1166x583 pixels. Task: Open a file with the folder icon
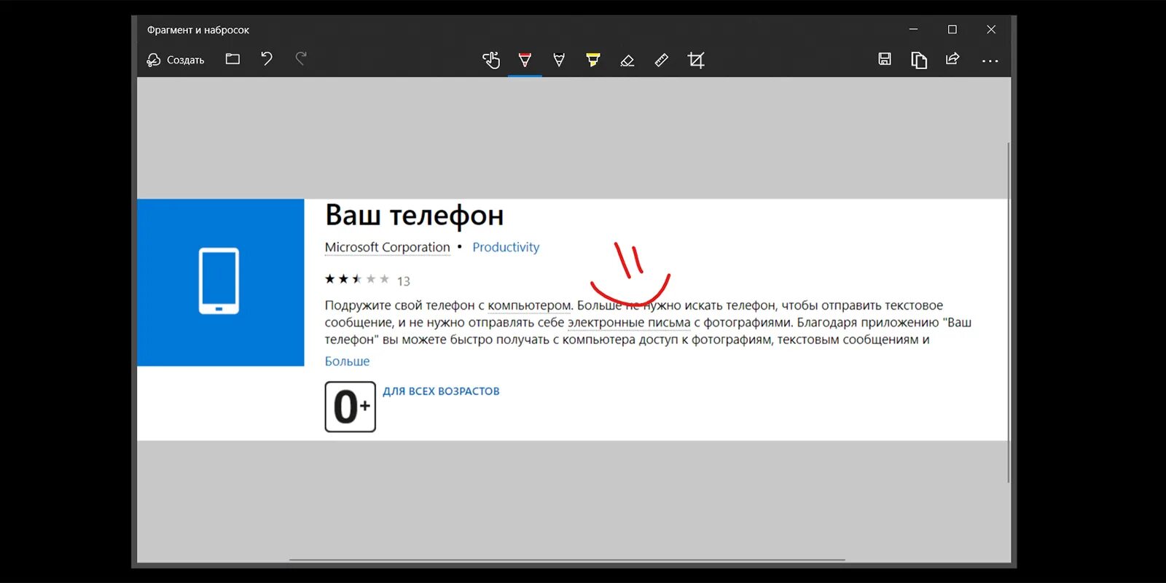(232, 59)
